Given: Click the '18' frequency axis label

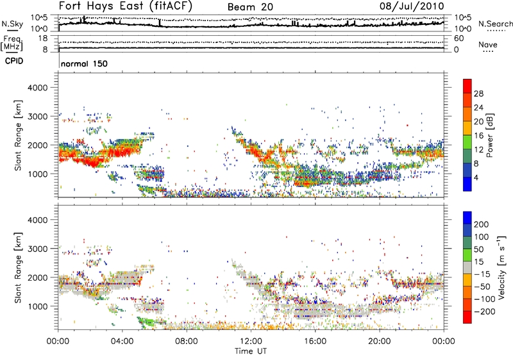Looking at the screenshot, I should click(43, 38).
